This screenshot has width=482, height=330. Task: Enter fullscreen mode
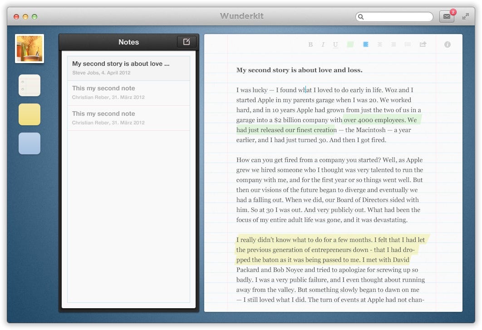(466, 16)
